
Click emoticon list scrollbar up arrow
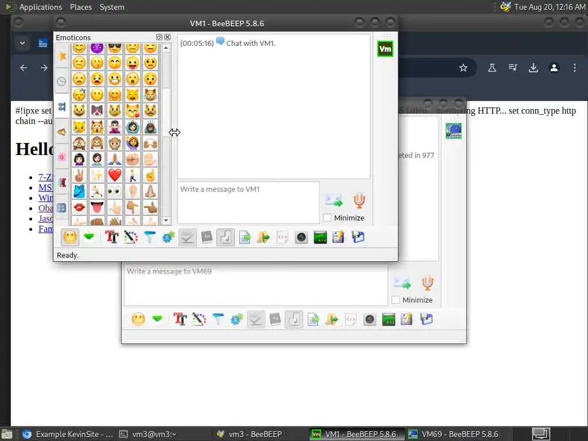click(166, 48)
